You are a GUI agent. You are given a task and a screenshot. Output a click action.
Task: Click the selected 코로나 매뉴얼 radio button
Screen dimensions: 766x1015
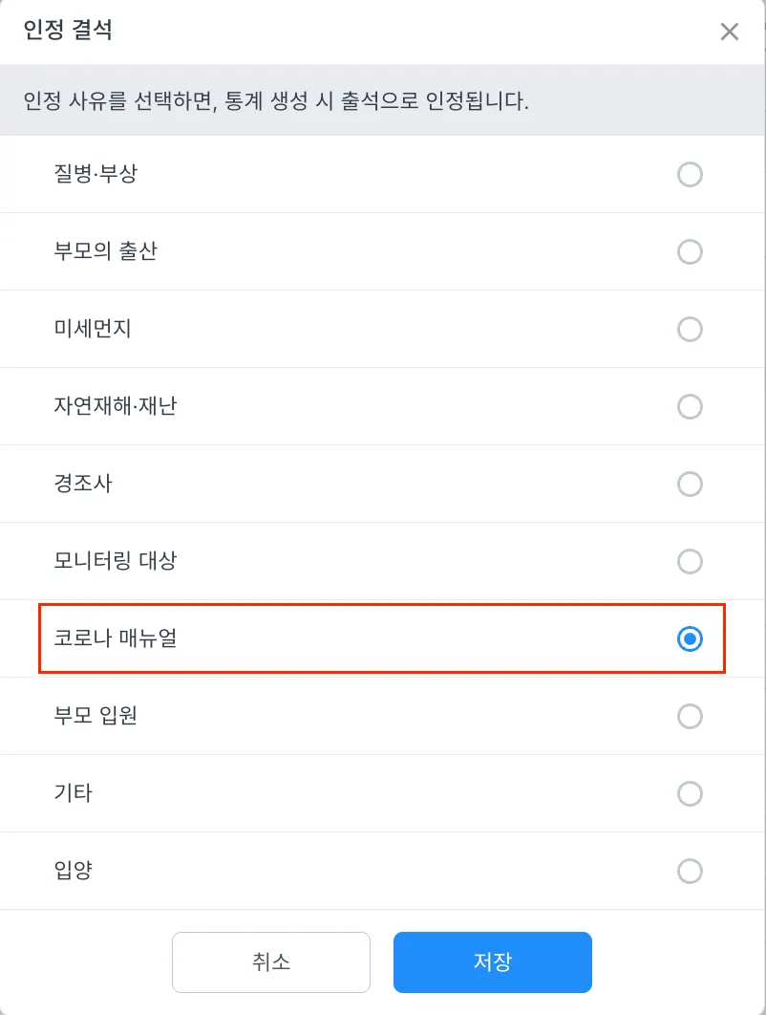[690, 639]
